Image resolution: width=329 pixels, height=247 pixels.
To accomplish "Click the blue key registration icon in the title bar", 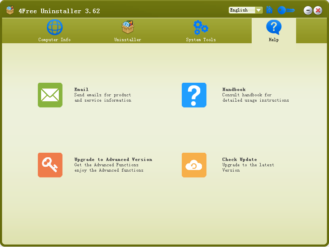I will pyautogui.click(x=286, y=10).
